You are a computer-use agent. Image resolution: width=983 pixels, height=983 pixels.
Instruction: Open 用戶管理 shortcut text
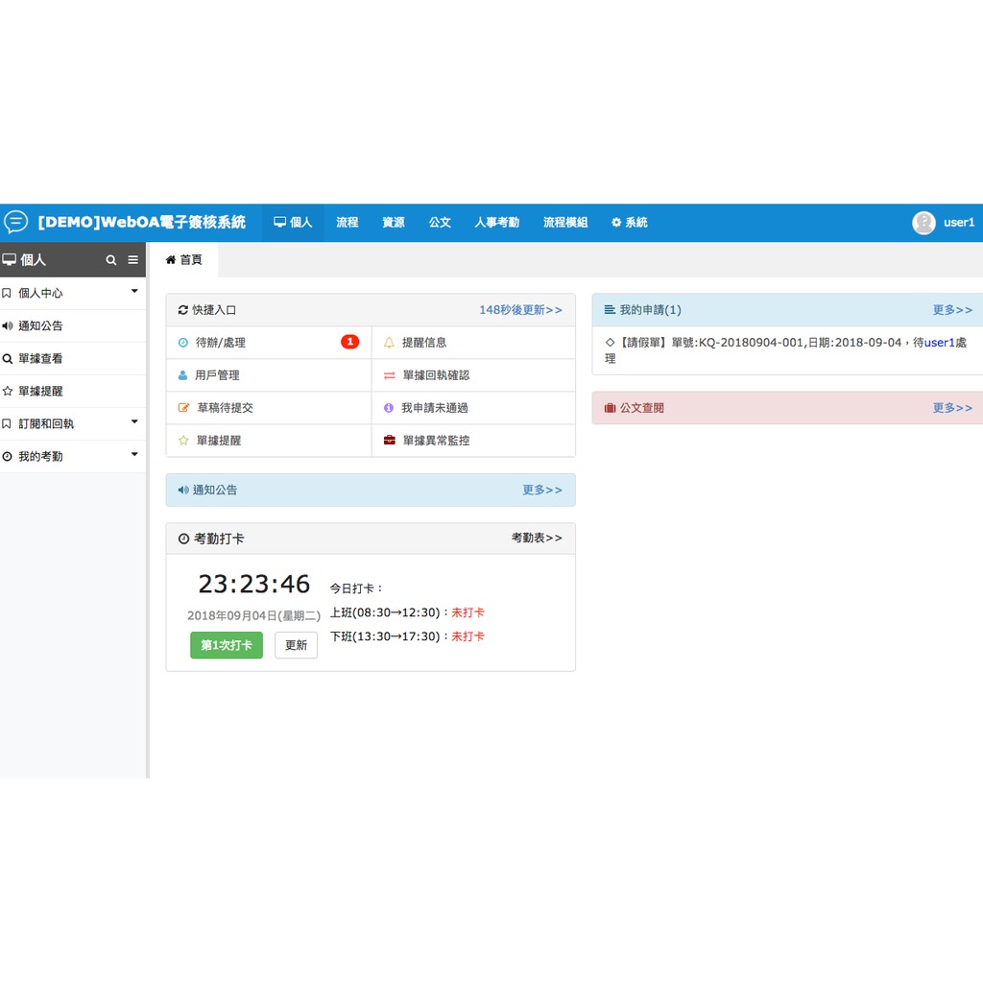(217, 375)
